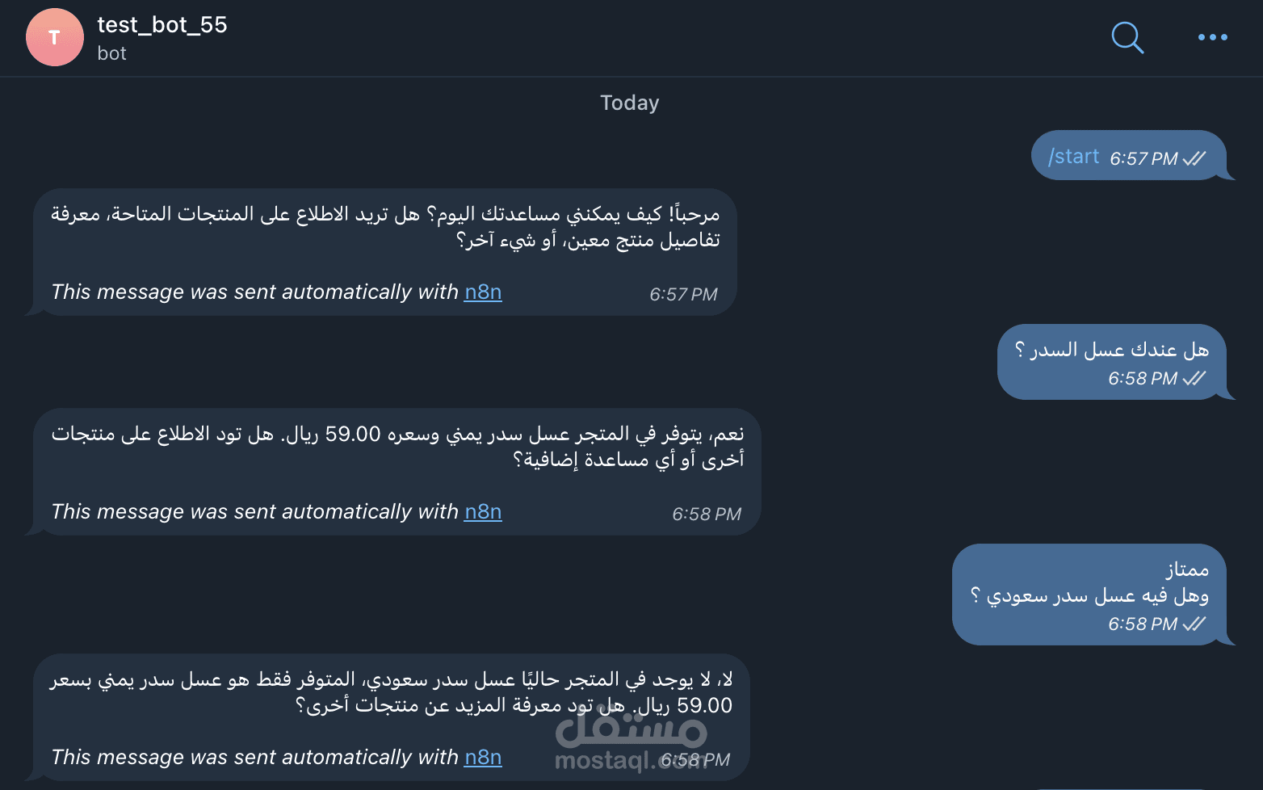
Task: Select the sent message starting with ممتاز
Action: 1089,583
